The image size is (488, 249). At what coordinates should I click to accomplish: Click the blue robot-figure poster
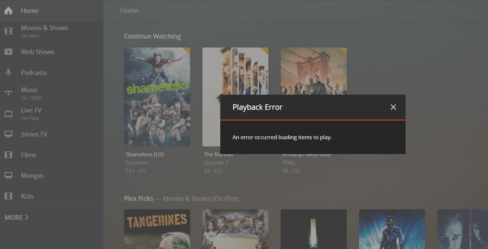(392, 229)
